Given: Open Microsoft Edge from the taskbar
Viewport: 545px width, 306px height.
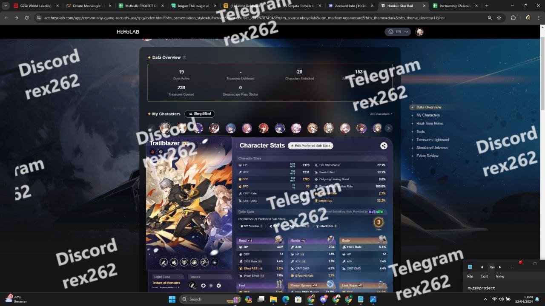Looking at the screenshot, I should pos(286,299).
